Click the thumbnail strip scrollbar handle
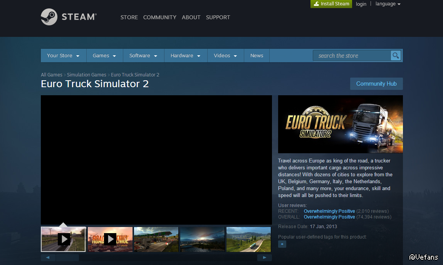443x265 pixels. pyautogui.click(x=67, y=257)
